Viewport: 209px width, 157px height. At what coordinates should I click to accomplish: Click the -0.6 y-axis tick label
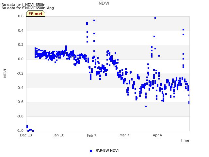[x=20, y=102]
